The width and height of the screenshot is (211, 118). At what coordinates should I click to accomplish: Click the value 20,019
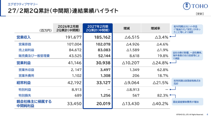103,103
